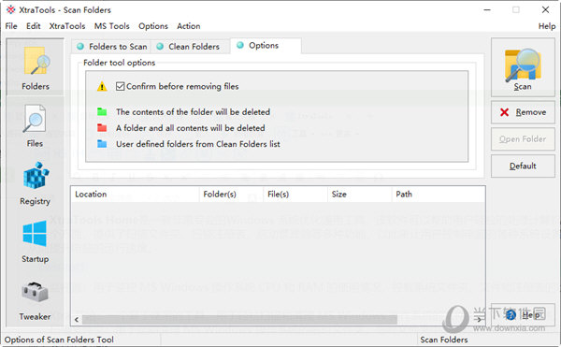Switch to Clean Folders tab
The height and width of the screenshot is (347, 561).
click(189, 47)
